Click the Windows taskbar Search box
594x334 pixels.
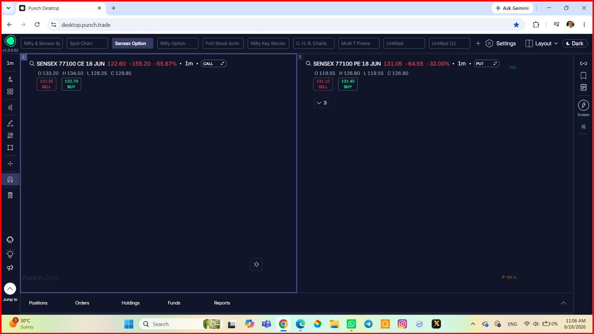point(181,324)
